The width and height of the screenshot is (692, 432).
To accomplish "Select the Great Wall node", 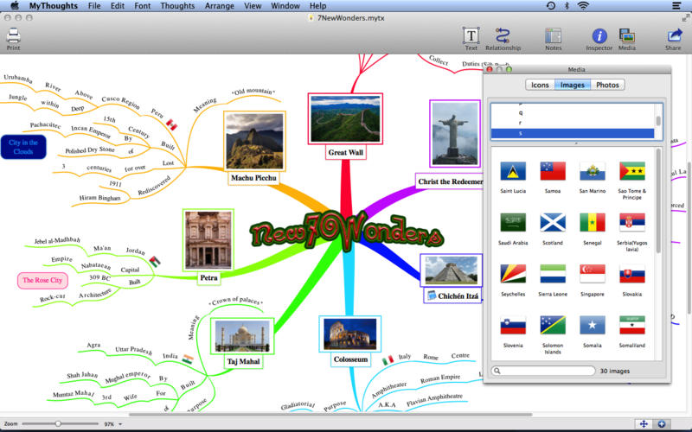I will click(345, 126).
